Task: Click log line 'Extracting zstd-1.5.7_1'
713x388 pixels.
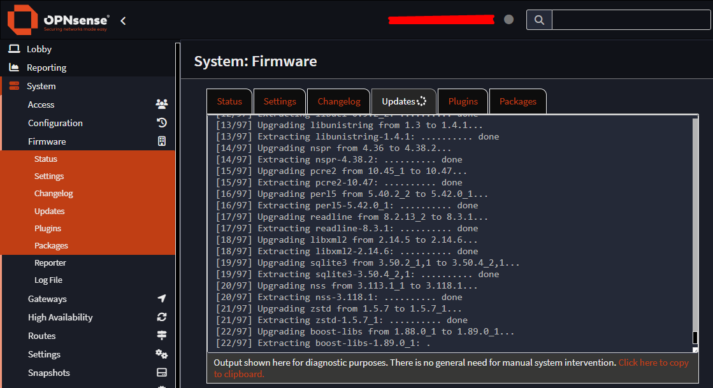Action: click(342, 320)
